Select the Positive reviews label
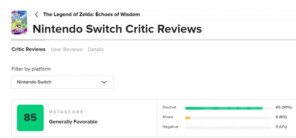 169,107
